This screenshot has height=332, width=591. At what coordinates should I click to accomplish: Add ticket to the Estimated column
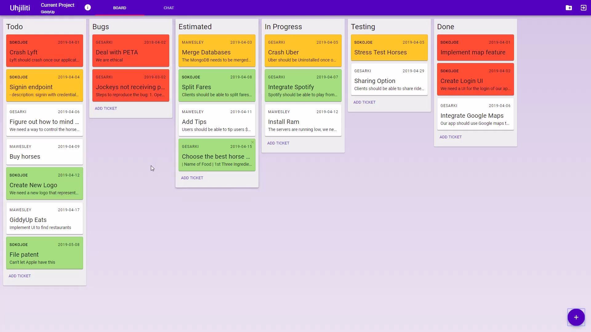coord(192,178)
